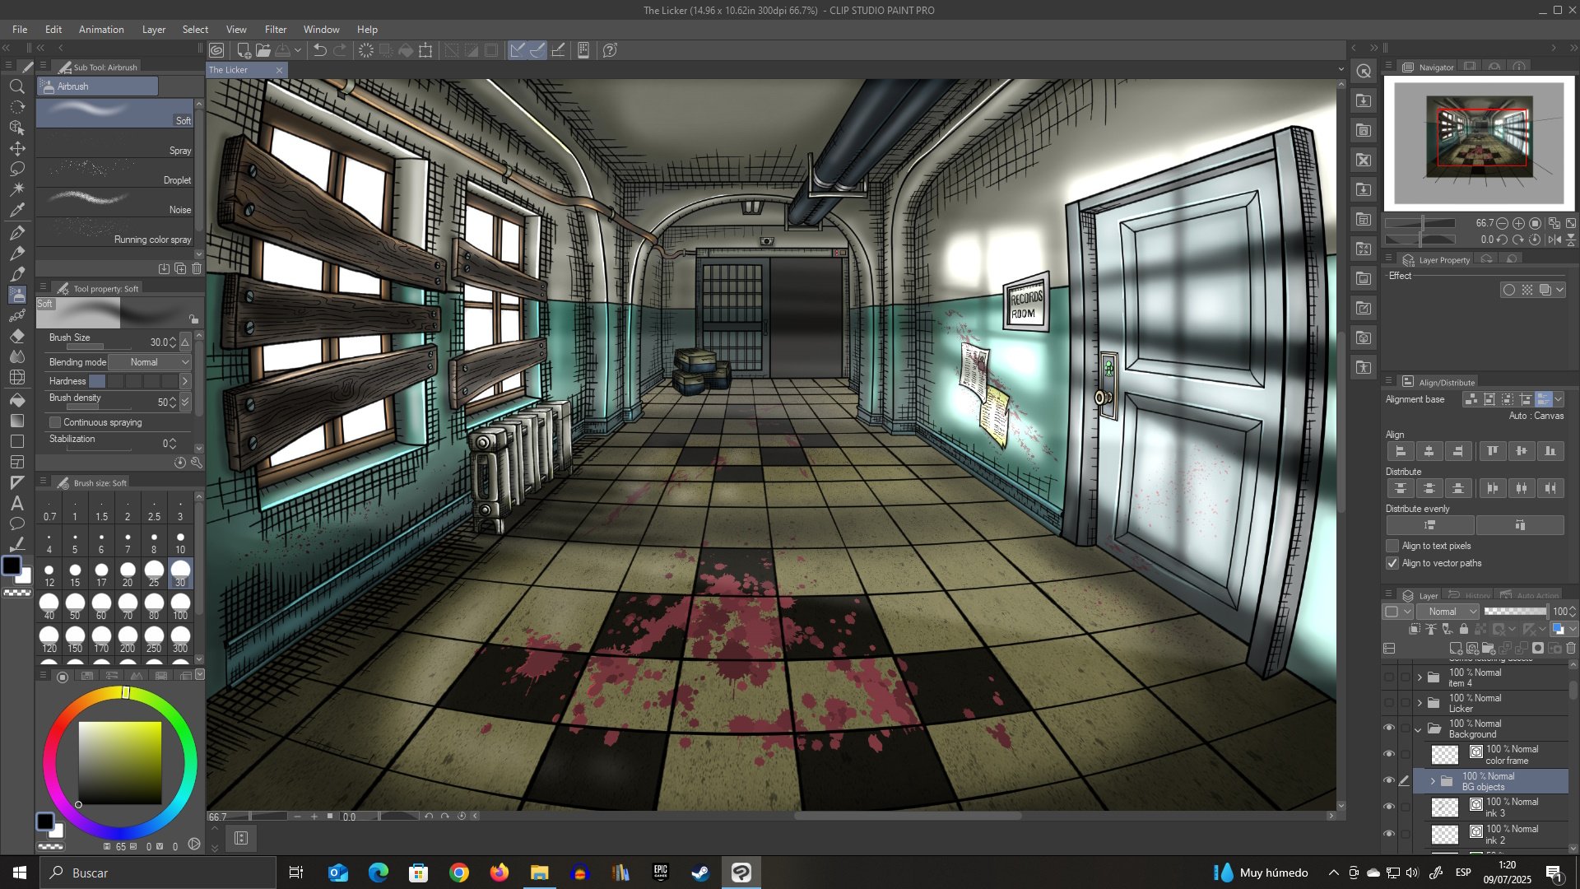Screen dimensions: 1580x889
Task: Collapse the Background layer folder
Action: [x=1418, y=729]
